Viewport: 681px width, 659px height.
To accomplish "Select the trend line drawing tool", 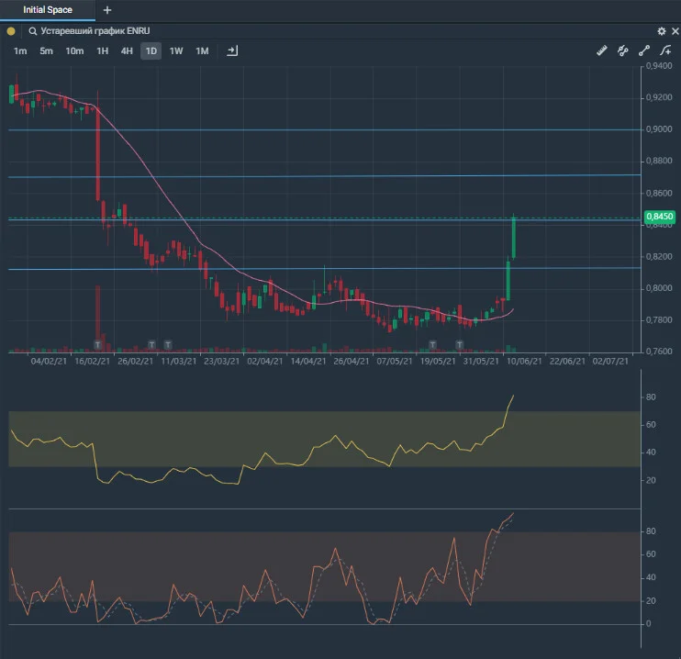I will 644,50.
